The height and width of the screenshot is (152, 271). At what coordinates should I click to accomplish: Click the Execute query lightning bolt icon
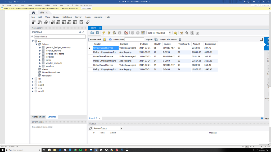click(104, 33)
